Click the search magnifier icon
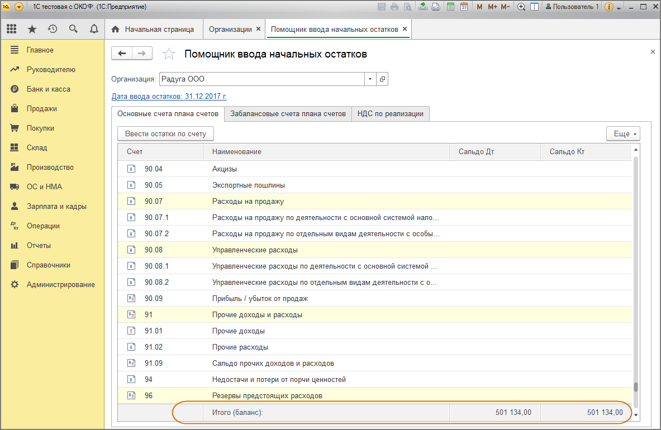The image size is (661, 430). click(x=73, y=29)
